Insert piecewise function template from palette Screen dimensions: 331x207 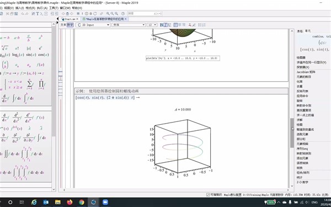pos(13,84)
